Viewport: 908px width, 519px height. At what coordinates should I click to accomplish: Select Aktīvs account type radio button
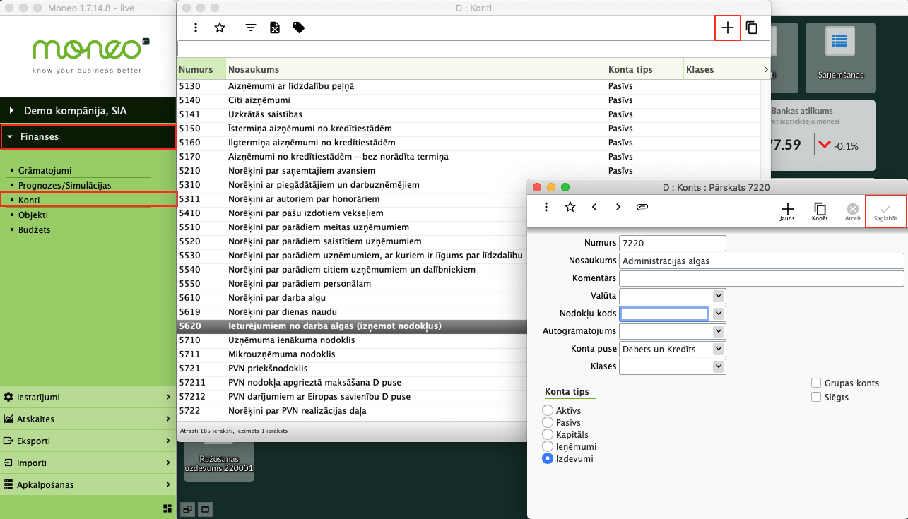click(547, 410)
